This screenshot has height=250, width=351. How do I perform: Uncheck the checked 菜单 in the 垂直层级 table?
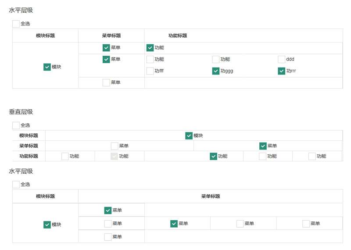pos(263,146)
